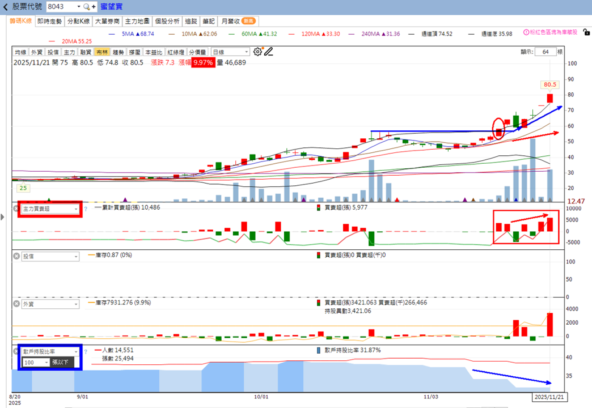The image size is (592, 408).
Task: Toggle the 紅綠燈 indicator
Action: [x=176, y=52]
